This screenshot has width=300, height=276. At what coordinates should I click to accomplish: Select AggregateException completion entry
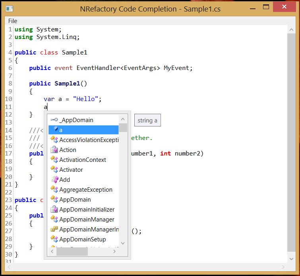[83, 190]
